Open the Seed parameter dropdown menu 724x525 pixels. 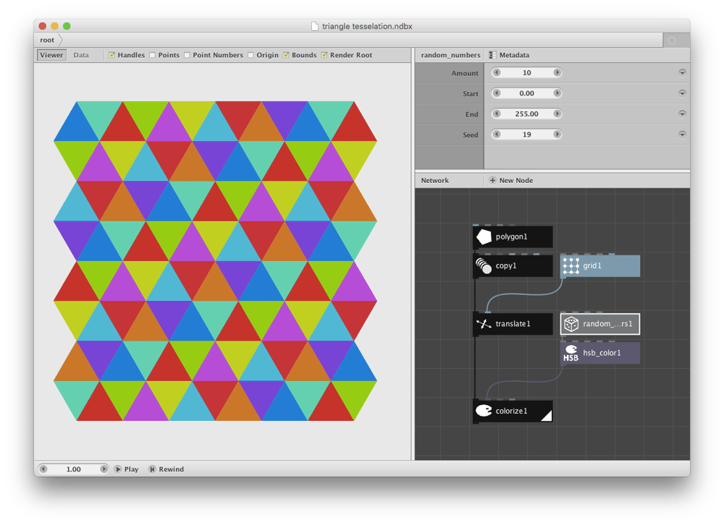tap(682, 135)
